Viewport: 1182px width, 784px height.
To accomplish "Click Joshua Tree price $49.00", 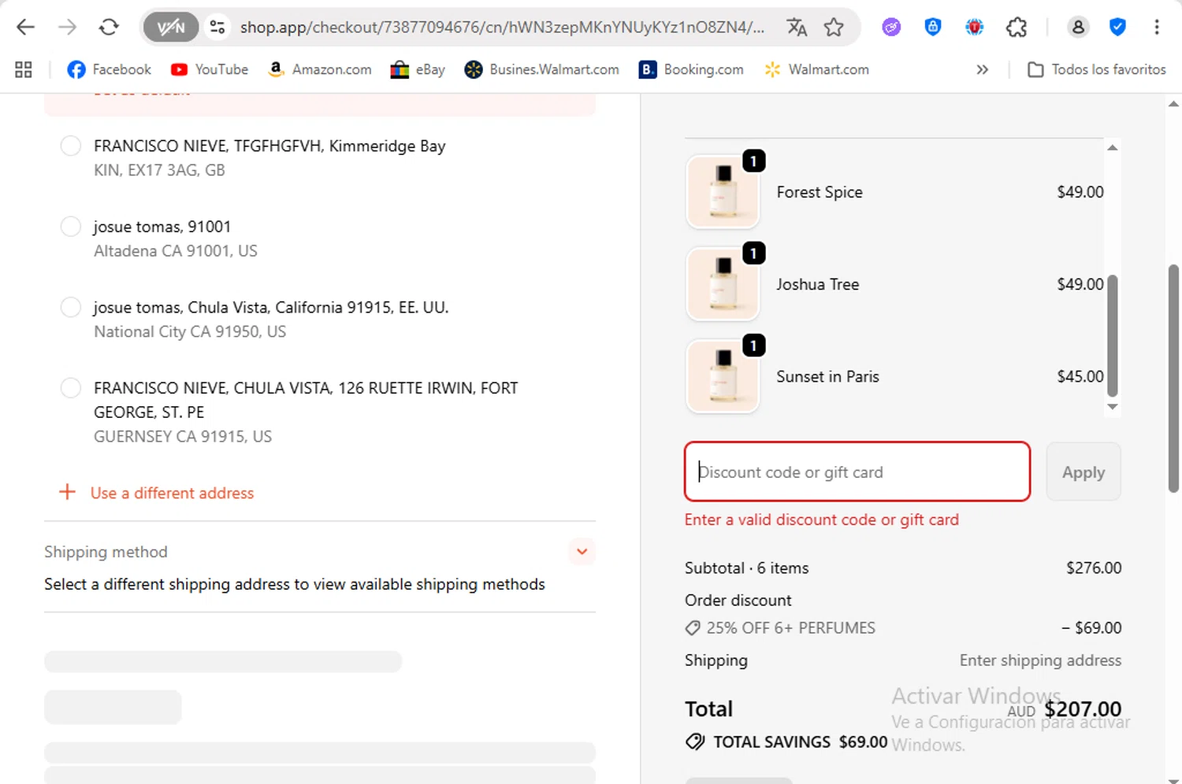I will click(x=1080, y=284).
